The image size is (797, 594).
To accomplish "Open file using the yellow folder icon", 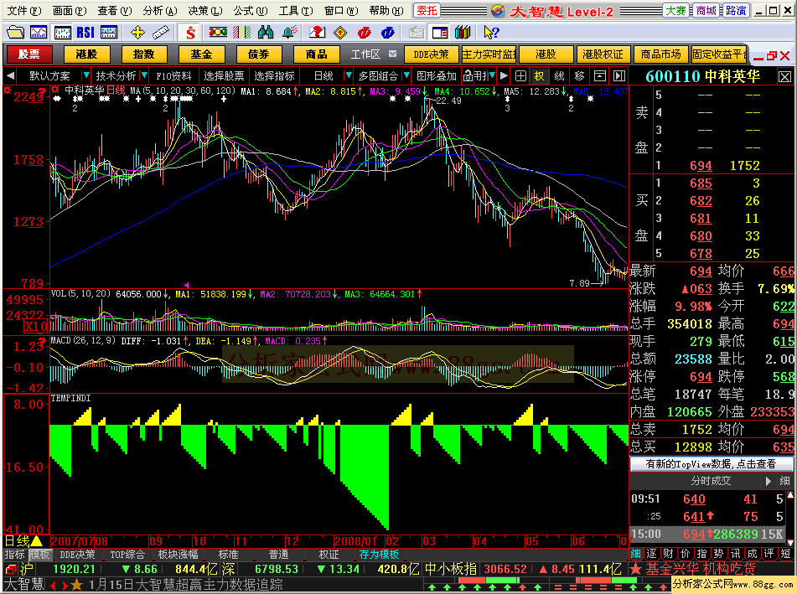I will point(15,33).
